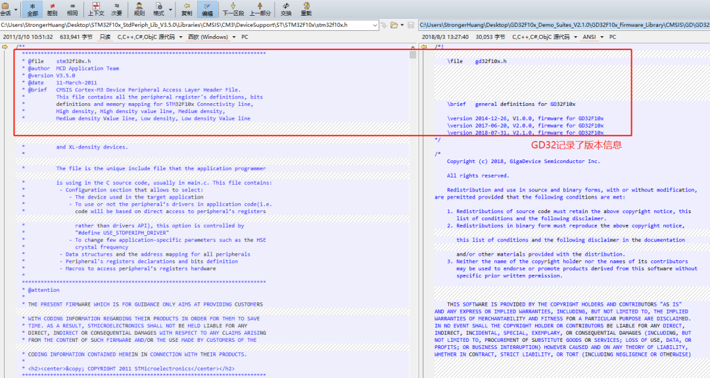Click 'specific prior written permission.' line

pyautogui.click(x=509, y=275)
